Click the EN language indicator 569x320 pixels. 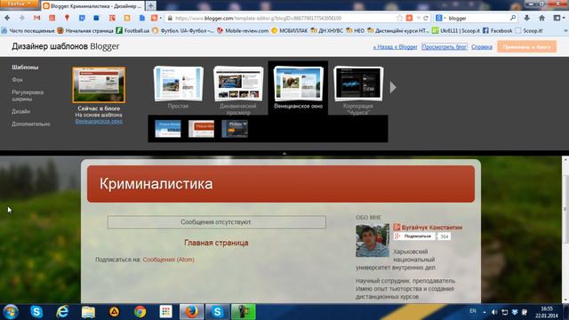[x=473, y=311]
